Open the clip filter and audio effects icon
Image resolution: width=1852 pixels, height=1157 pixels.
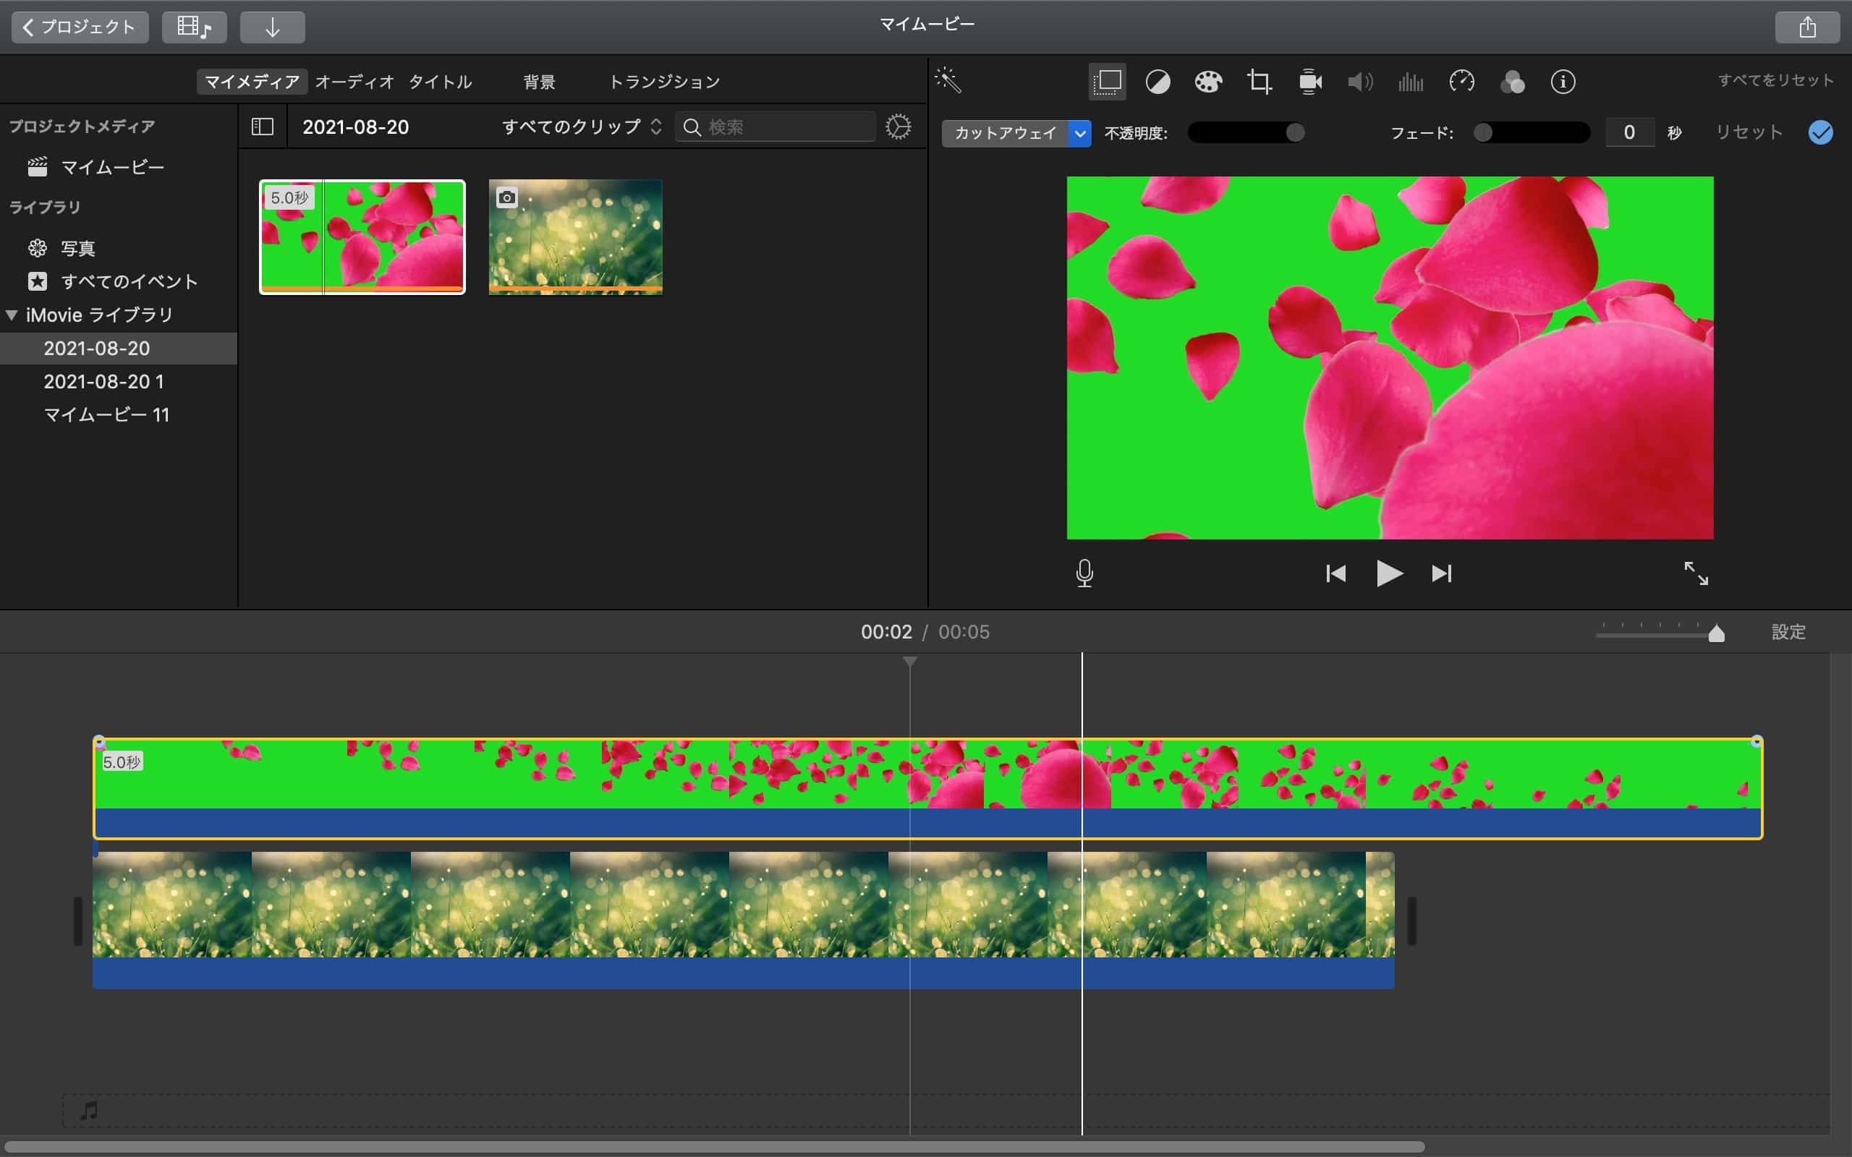1511,82
